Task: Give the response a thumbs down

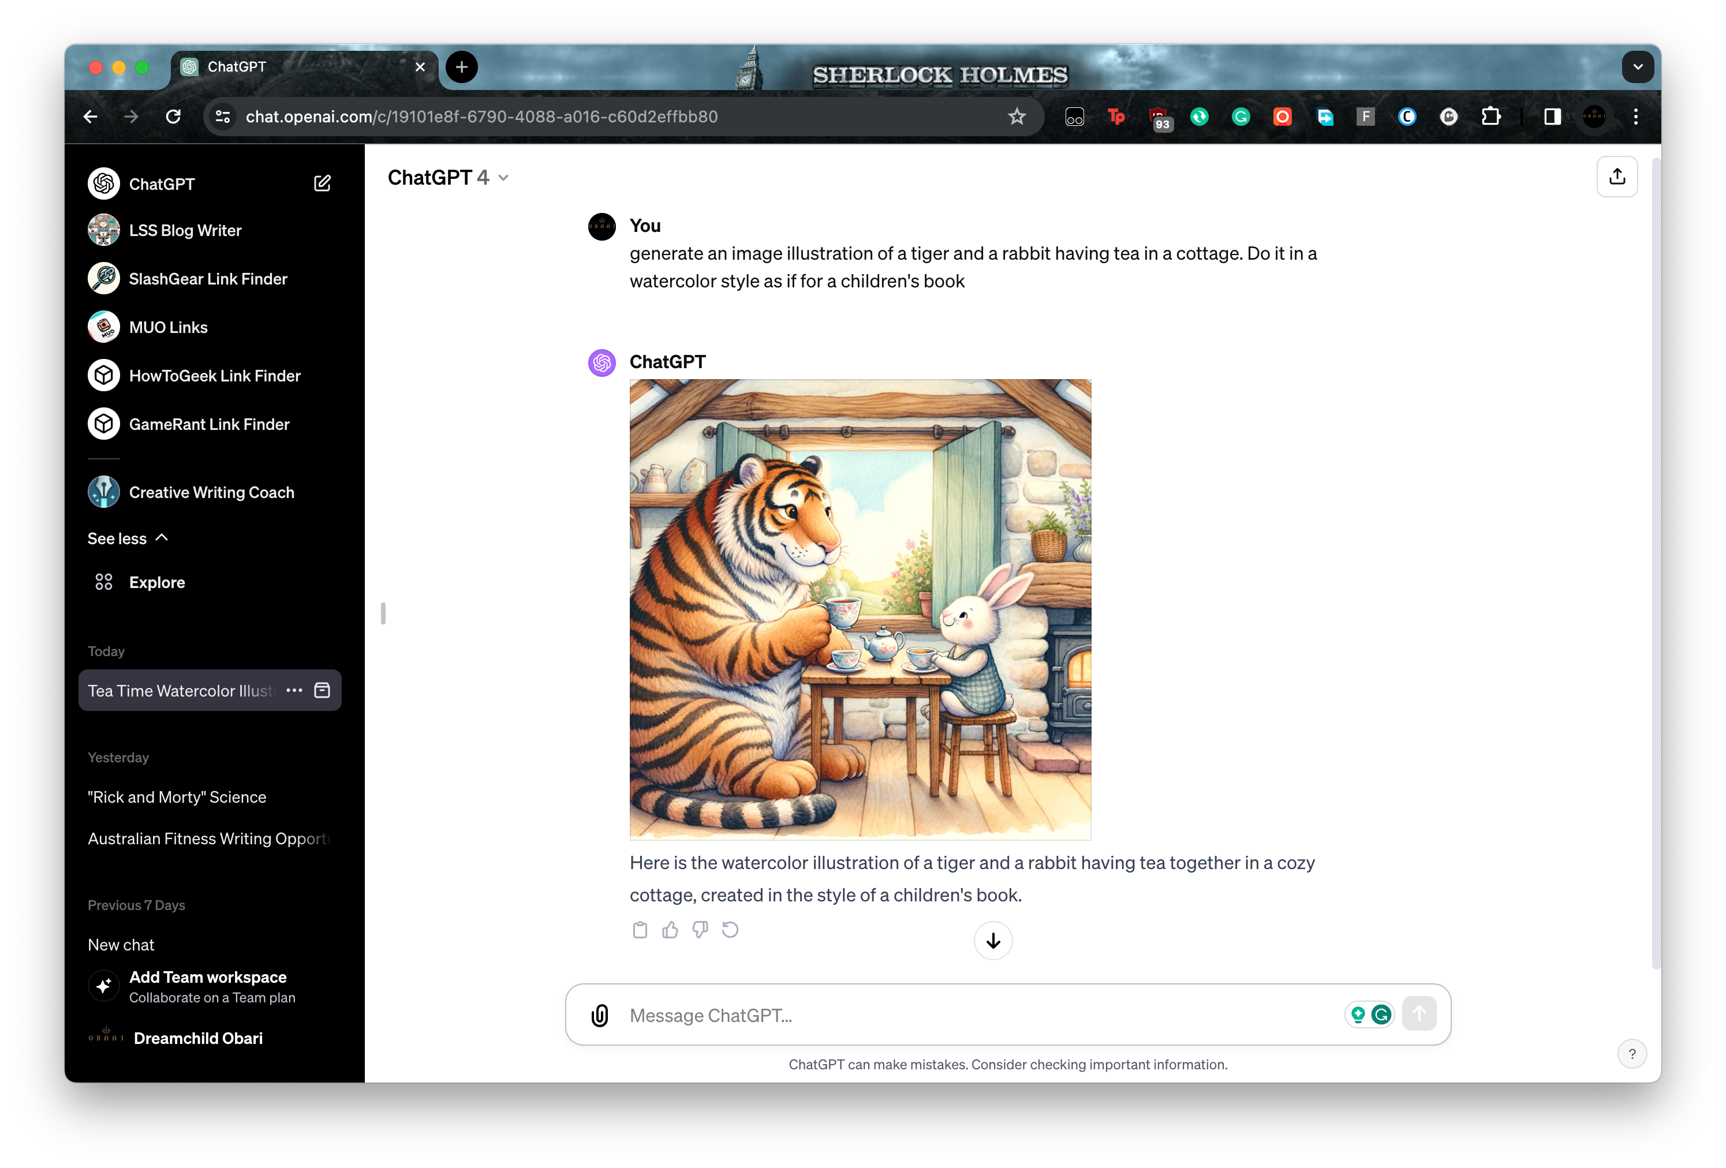Action: click(699, 930)
